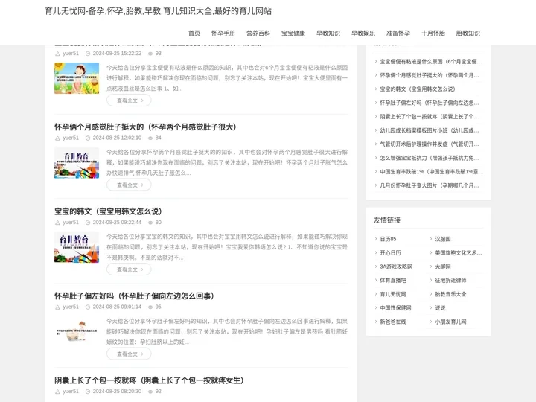Screen dimensions: 536x402
Task: Open thumbnail of 怀孕肚子偏左 article
Action: click(77, 331)
